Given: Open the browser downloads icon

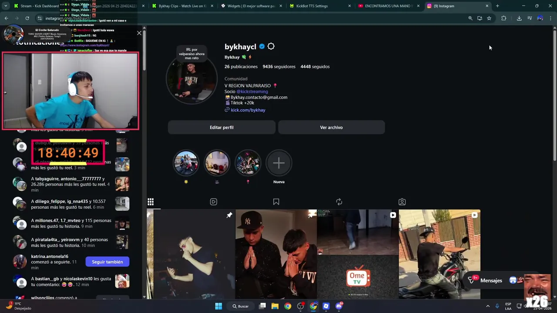Looking at the screenshot, I should click(519, 18).
